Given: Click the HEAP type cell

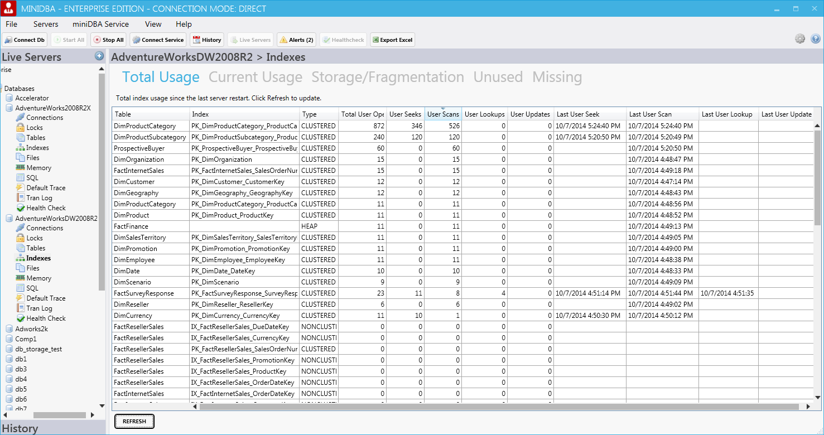Looking at the screenshot, I should [319, 226].
